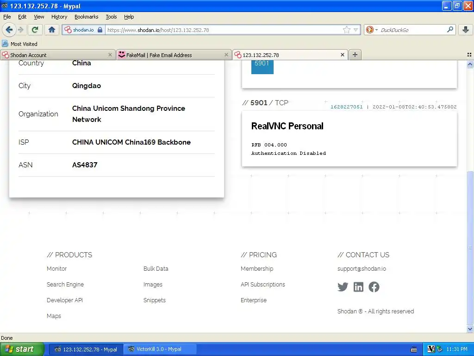The width and height of the screenshot is (474, 356).
Task: Open the Downloads arrow button
Action: pyautogui.click(x=466, y=30)
